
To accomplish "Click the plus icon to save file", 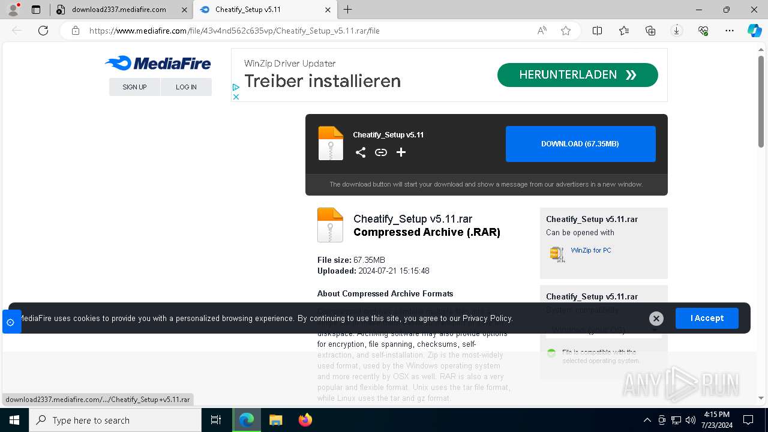I will 401,152.
